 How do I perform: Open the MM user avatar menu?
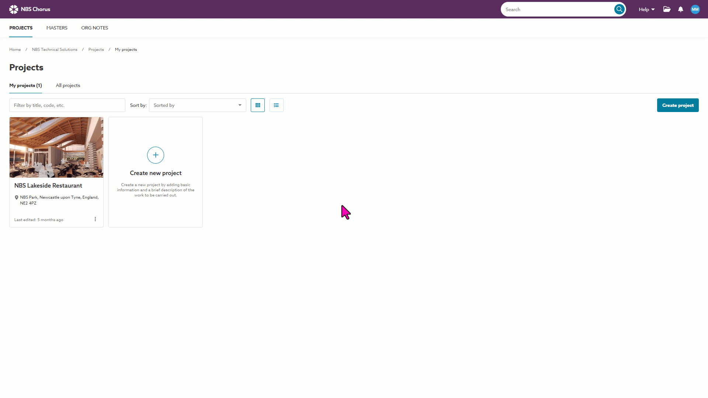pos(695,9)
